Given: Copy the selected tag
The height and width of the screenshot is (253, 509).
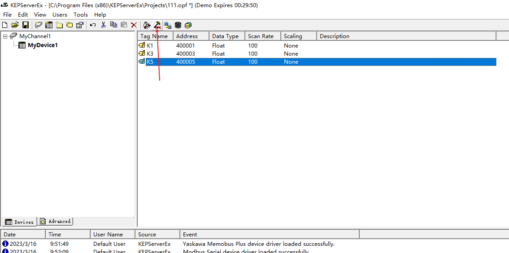Looking at the screenshot, I should coord(113,25).
